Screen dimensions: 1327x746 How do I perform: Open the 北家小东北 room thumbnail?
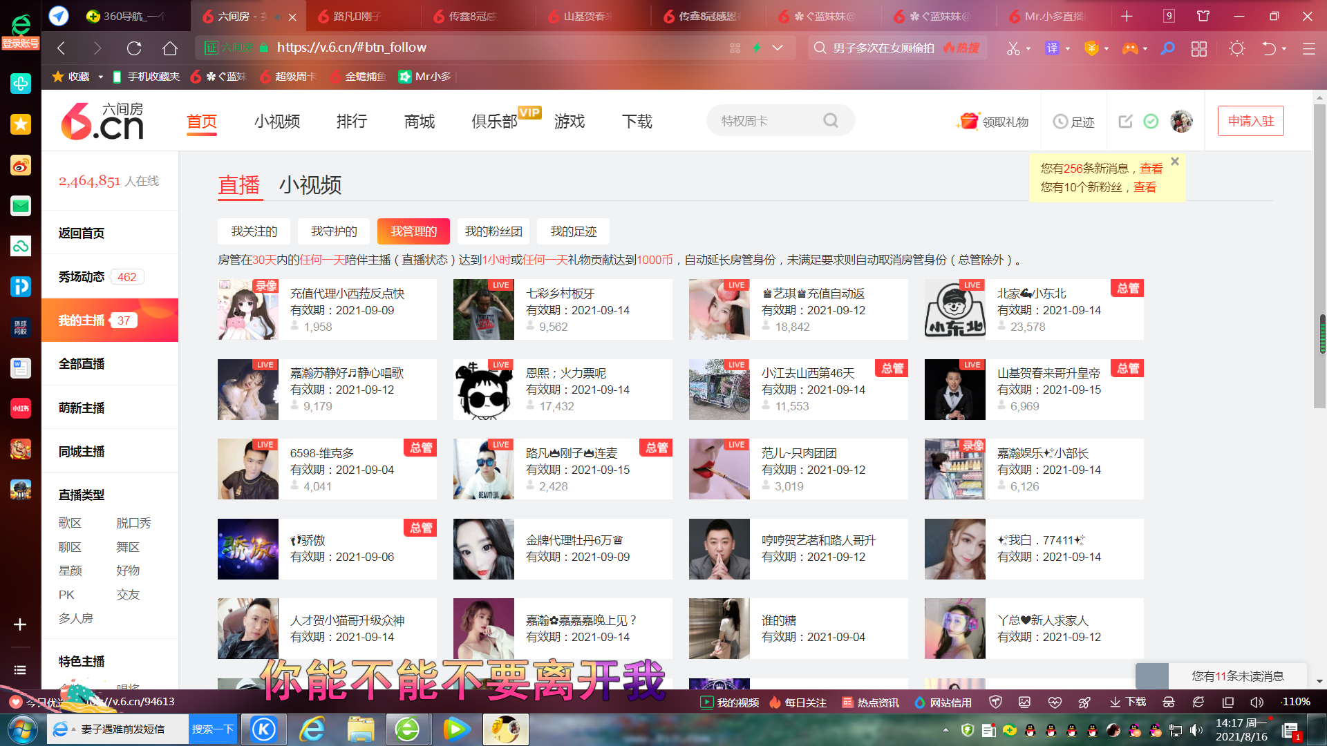click(955, 309)
